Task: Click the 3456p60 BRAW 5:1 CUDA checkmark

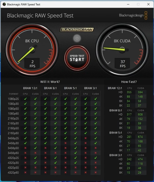Action: (x=75, y=153)
